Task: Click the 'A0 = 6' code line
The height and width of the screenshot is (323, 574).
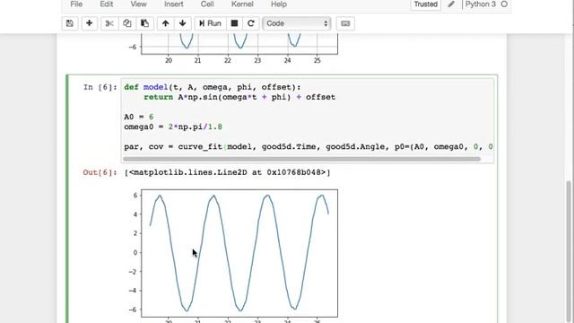Action: [139, 117]
